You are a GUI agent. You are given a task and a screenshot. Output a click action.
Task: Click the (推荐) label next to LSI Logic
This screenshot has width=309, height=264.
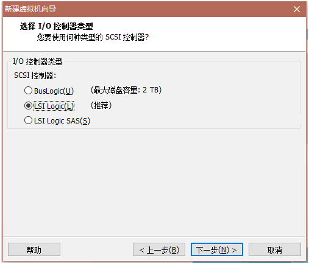pos(101,105)
